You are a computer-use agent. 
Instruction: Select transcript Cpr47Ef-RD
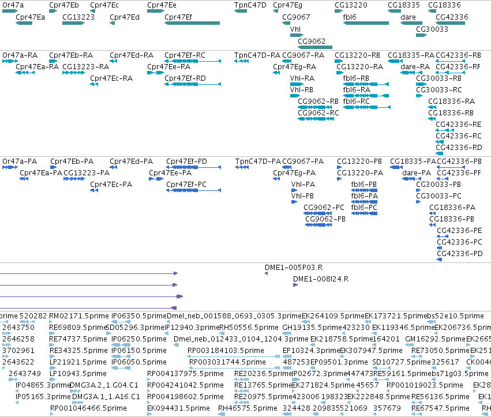[x=193, y=84]
